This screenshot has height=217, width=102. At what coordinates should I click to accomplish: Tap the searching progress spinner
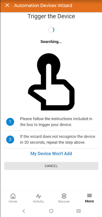point(51,30)
